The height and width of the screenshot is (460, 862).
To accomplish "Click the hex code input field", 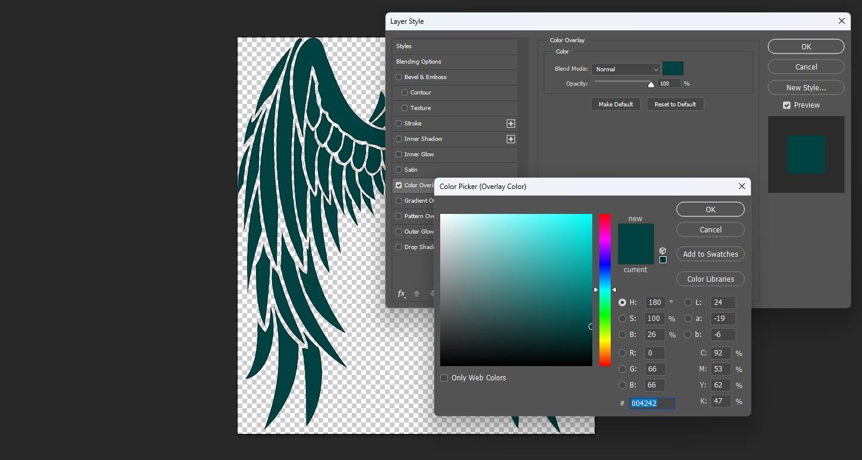I will click(652, 403).
